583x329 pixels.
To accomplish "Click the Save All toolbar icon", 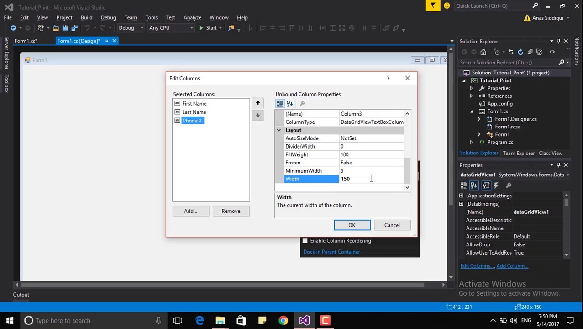I will point(74,28).
